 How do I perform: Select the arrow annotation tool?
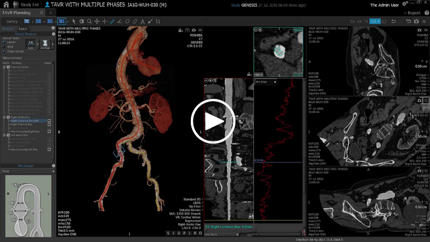pos(150,22)
